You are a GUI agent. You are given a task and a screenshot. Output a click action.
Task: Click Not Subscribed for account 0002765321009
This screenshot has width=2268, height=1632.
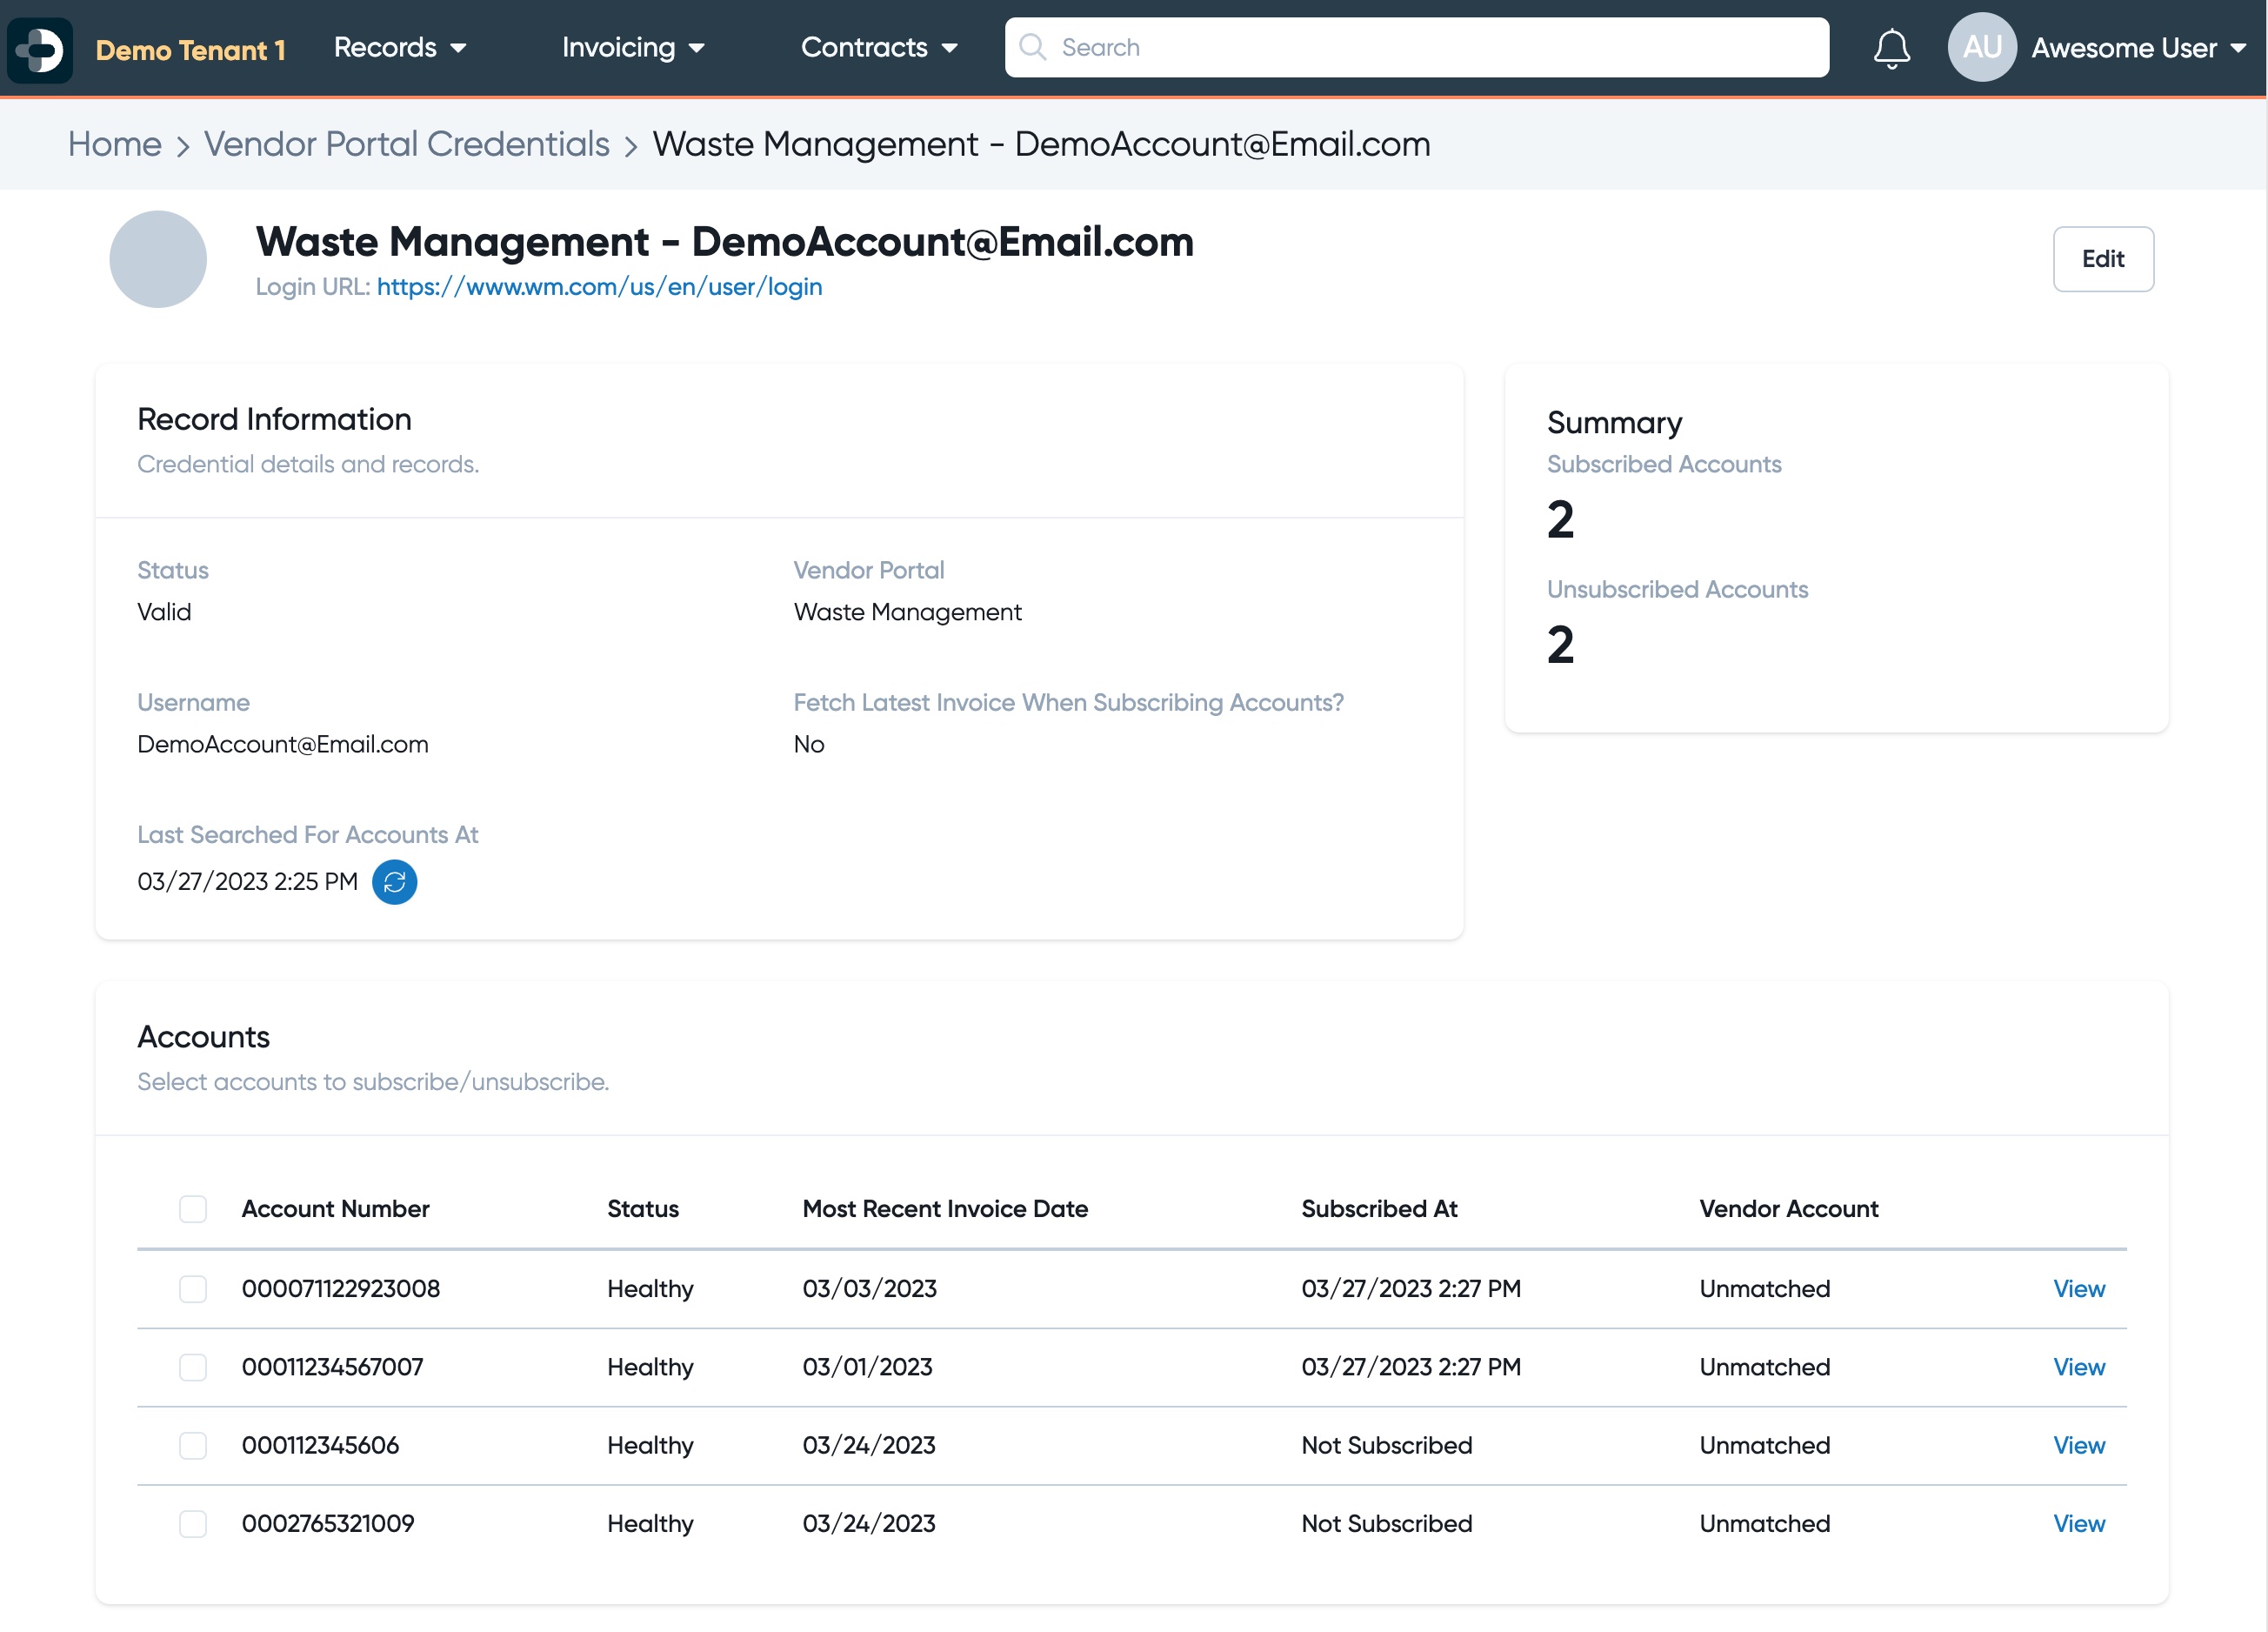(x=1386, y=1523)
